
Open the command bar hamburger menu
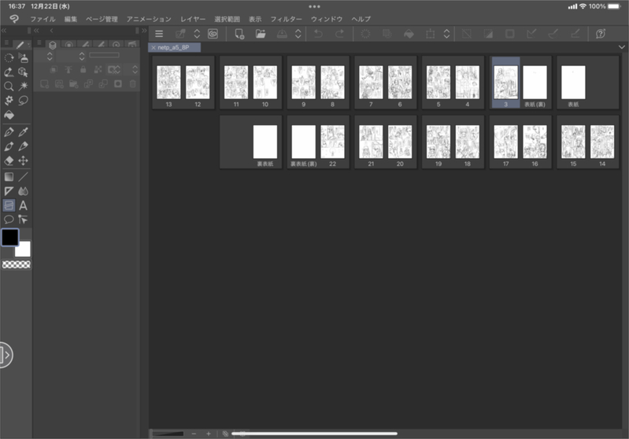click(x=159, y=34)
